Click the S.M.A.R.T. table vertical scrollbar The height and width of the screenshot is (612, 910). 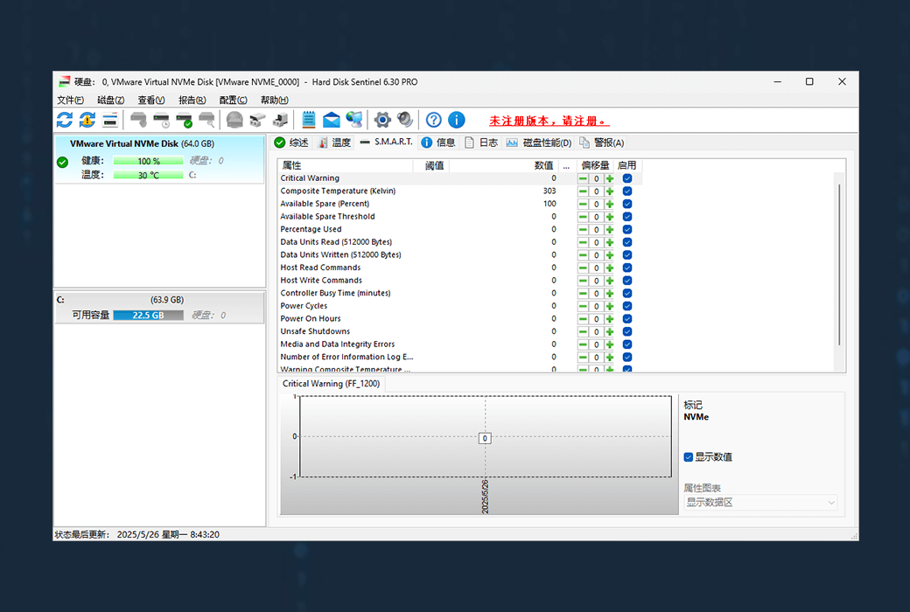[839, 265]
